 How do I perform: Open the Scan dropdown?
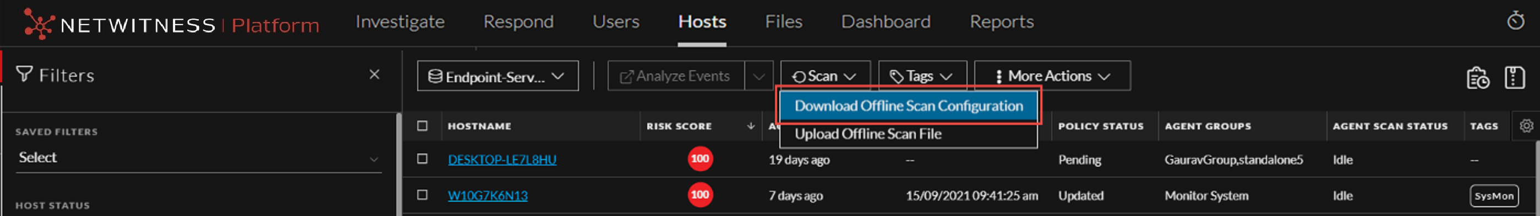point(825,76)
